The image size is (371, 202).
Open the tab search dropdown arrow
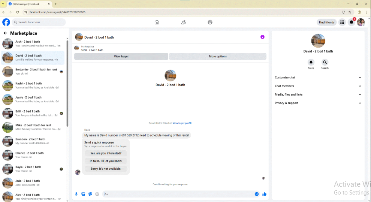[3, 4]
